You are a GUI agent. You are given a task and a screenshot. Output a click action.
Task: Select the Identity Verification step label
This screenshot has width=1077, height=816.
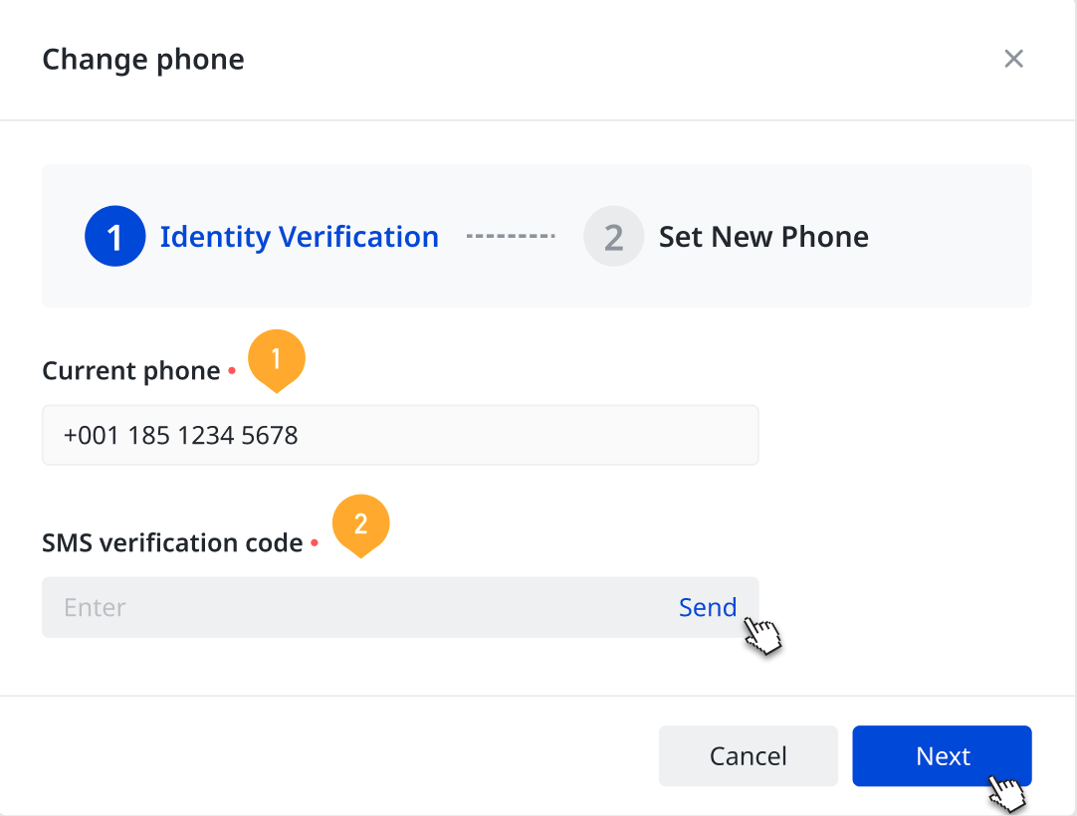tap(300, 237)
